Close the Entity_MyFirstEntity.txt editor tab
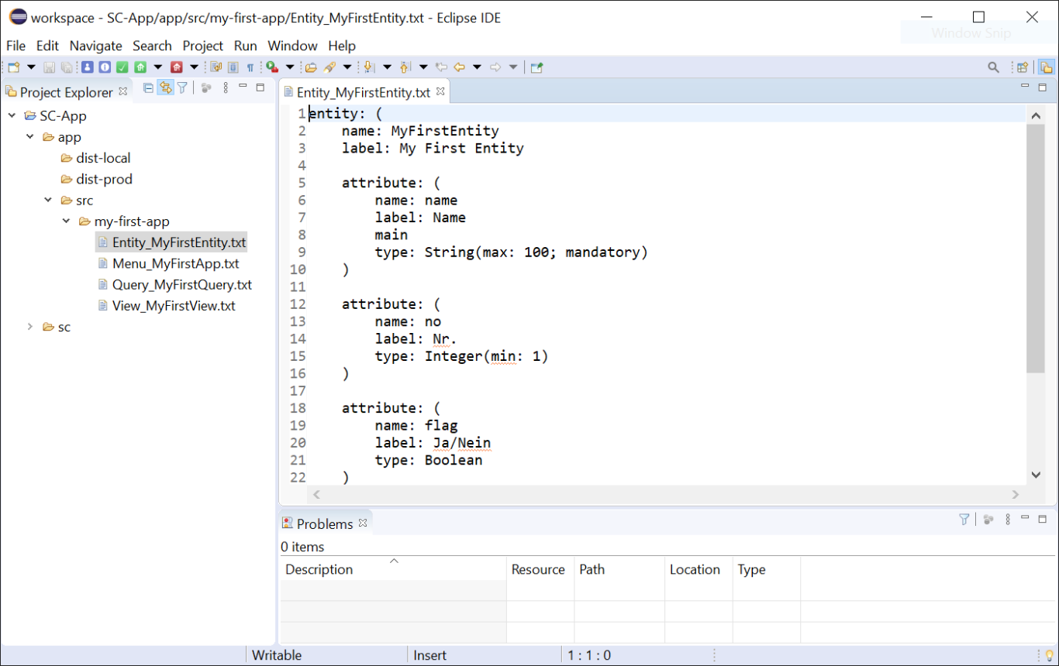The image size is (1059, 666). tap(440, 91)
